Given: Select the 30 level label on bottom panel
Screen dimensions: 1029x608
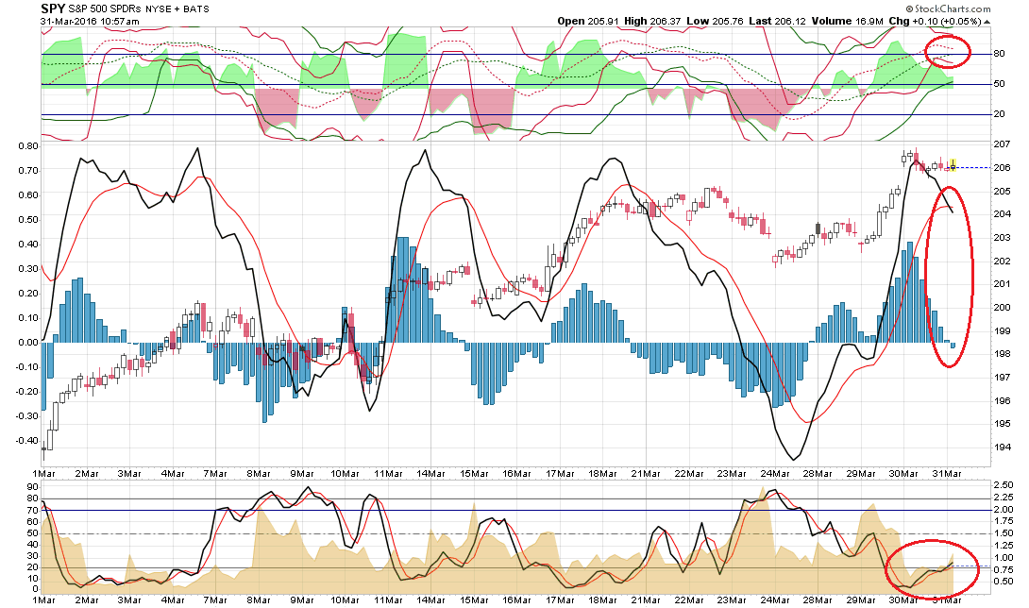Looking at the screenshot, I should click(x=32, y=555).
